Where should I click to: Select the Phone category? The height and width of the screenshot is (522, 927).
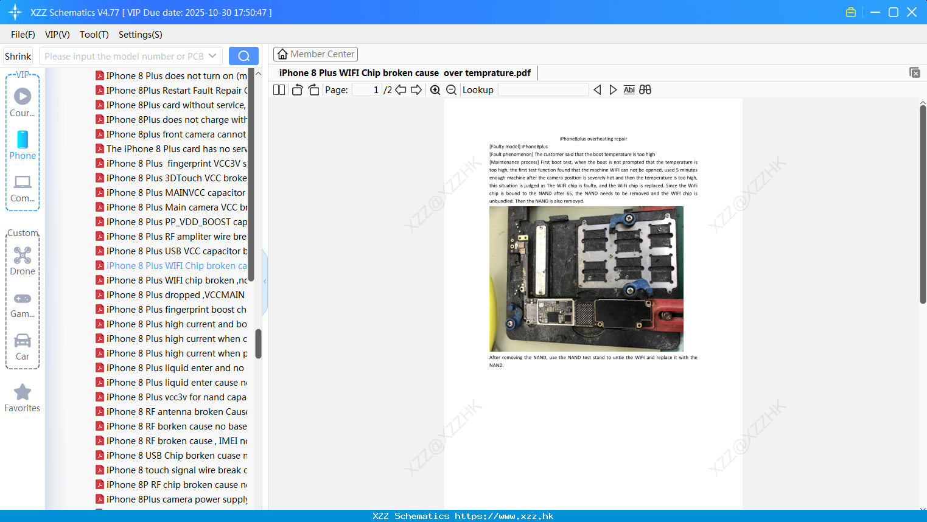click(23, 145)
